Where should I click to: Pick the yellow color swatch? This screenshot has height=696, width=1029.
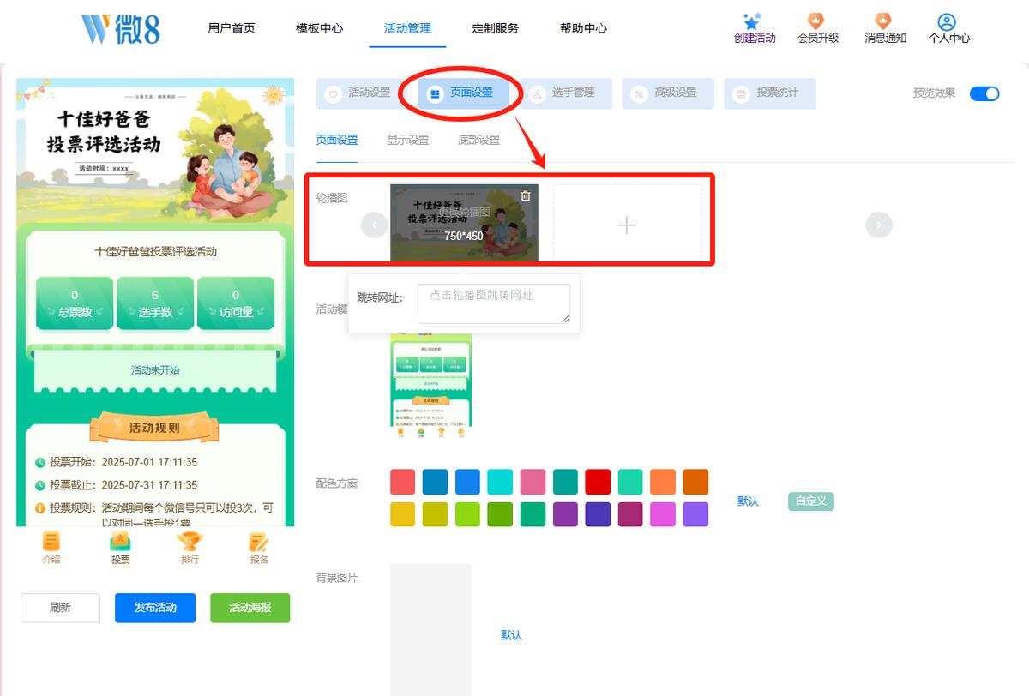coord(403,514)
